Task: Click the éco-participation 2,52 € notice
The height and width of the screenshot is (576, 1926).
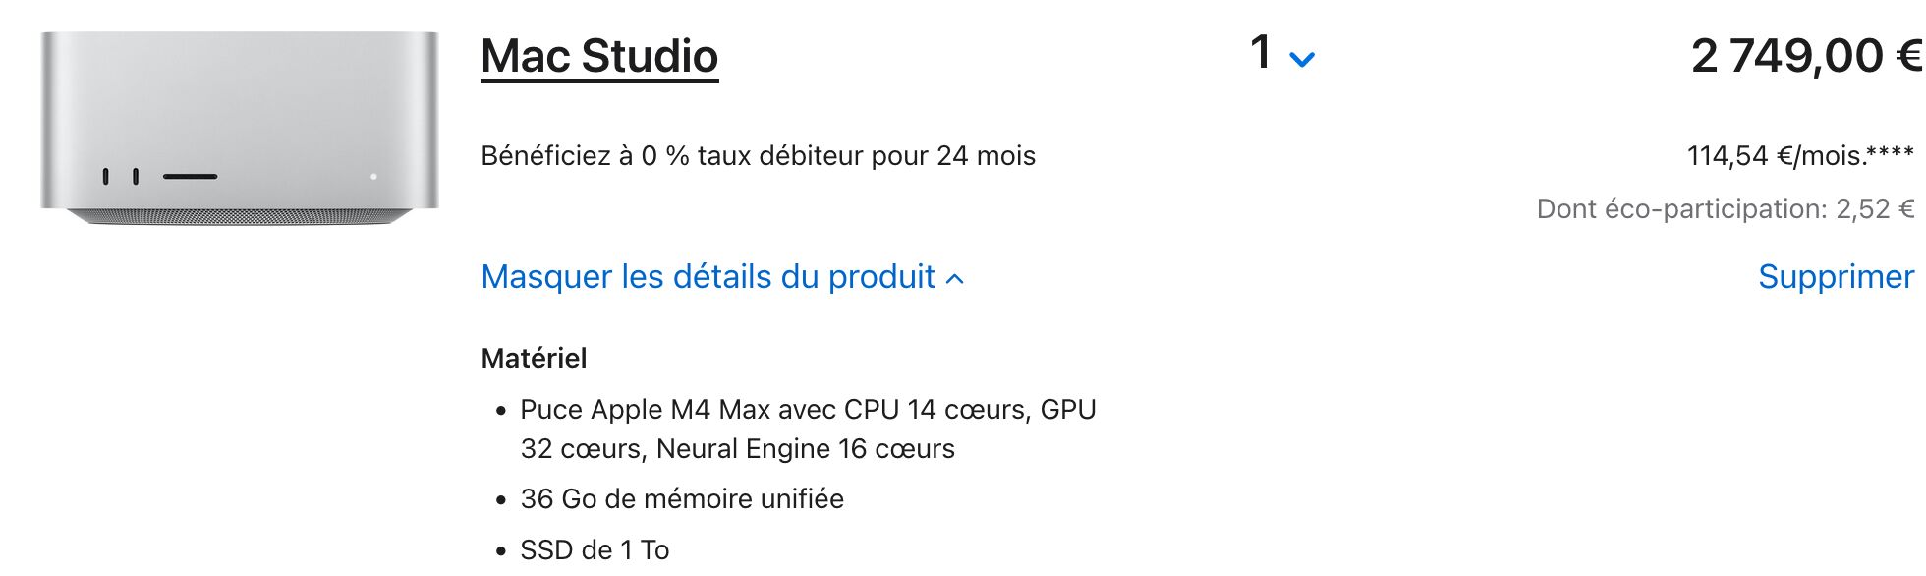Action: tap(1726, 209)
